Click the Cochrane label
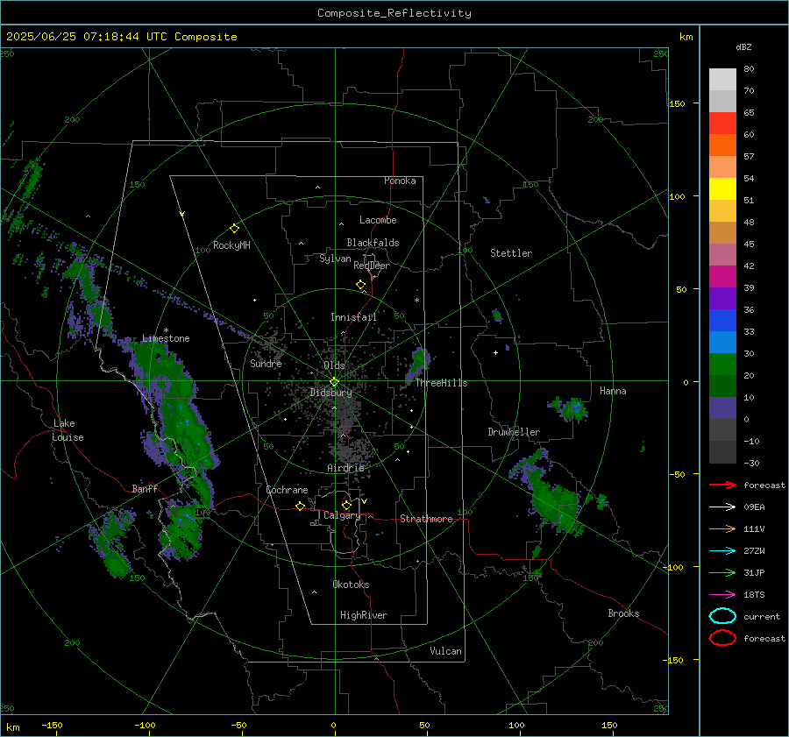This screenshot has height=737, width=789. [x=287, y=490]
